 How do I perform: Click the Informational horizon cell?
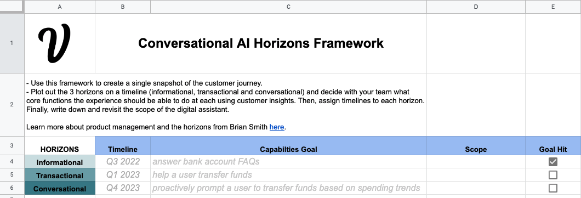click(60, 162)
